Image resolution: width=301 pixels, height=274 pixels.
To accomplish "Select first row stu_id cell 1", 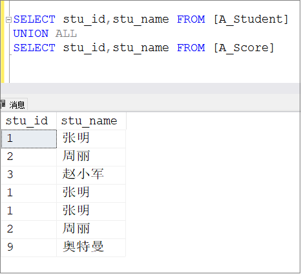I will pos(29,139).
